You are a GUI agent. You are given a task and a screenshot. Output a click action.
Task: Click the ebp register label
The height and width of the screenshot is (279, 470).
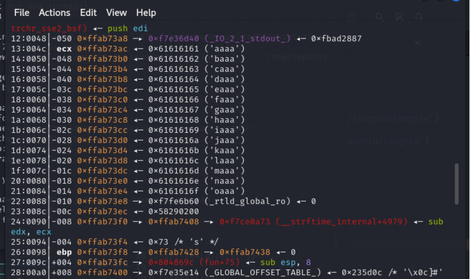[64, 252]
